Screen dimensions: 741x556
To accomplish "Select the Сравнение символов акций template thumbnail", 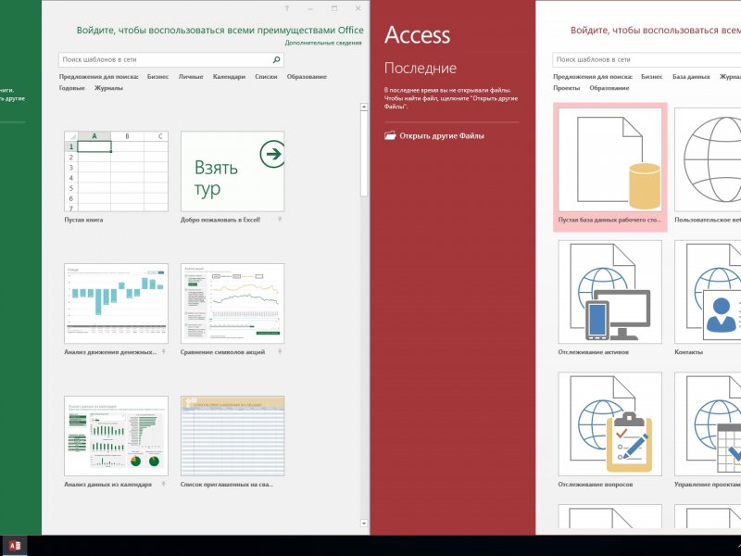I will coord(232,304).
